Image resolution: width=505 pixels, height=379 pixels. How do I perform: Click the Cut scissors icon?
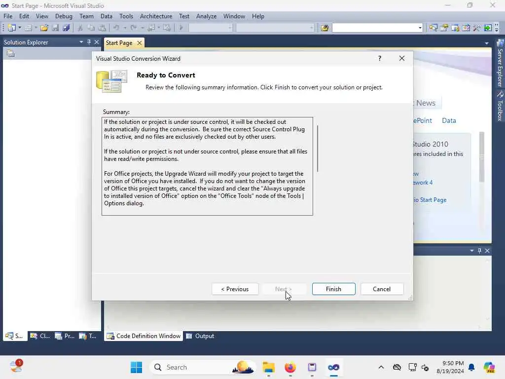(x=80, y=28)
